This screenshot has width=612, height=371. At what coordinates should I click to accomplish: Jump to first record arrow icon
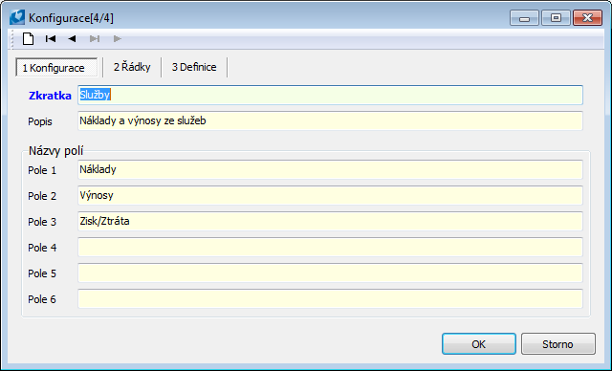(x=51, y=38)
